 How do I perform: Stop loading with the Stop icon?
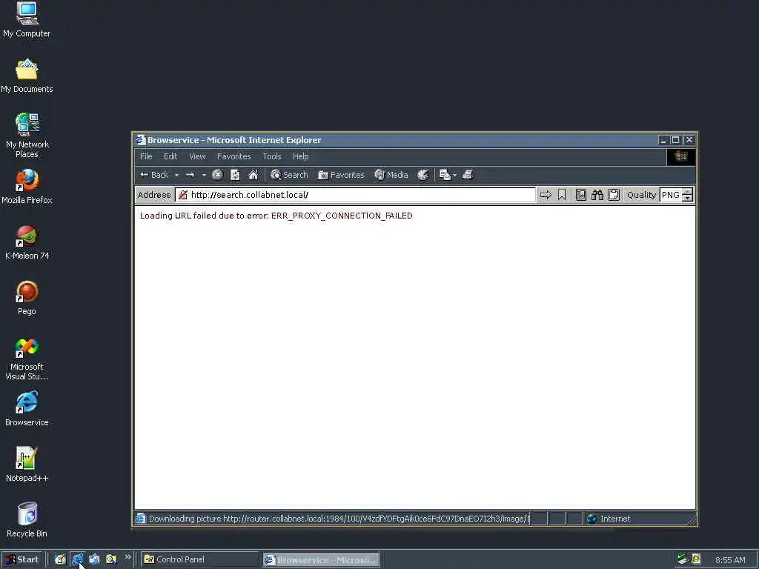click(x=217, y=175)
